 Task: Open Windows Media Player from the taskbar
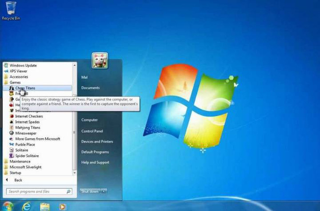point(62,206)
